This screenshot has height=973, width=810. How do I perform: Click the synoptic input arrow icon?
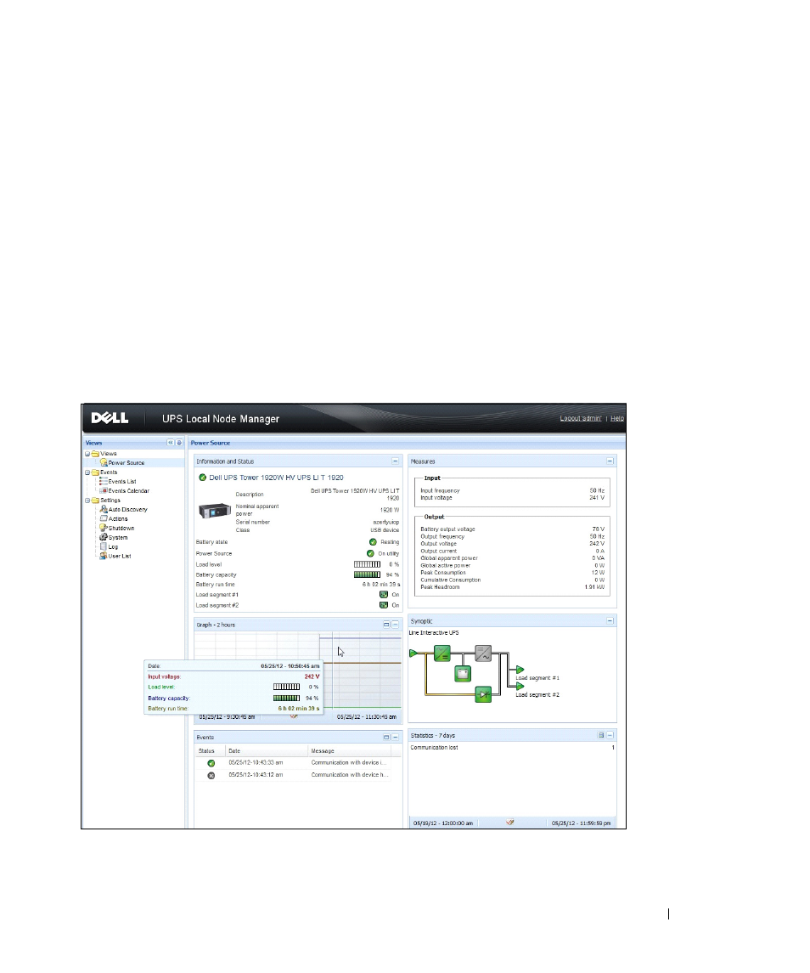[x=413, y=653]
